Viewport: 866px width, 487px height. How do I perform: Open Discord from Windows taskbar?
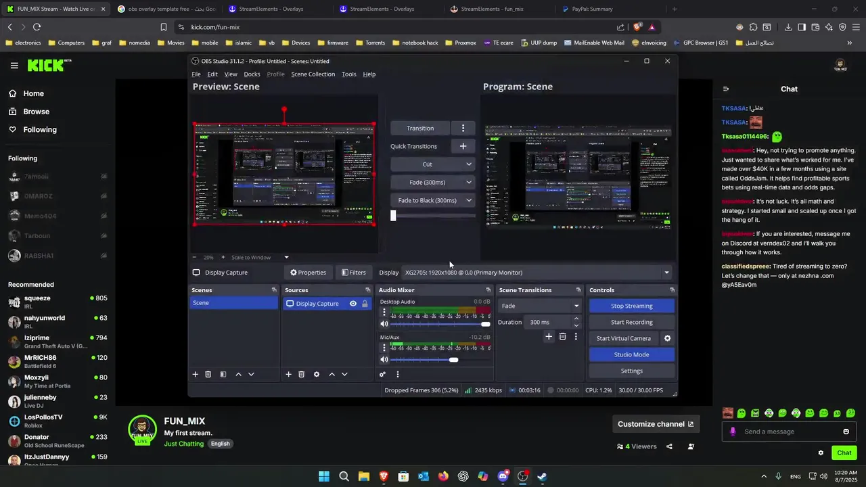coord(503,476)
